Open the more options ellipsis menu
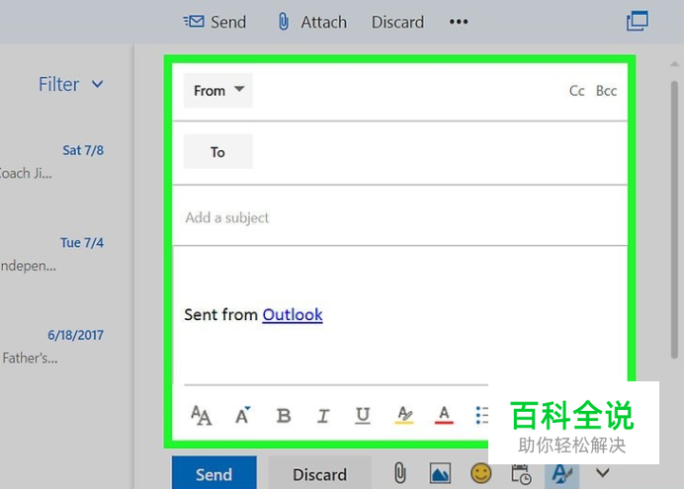 click(x=459, y=22)
